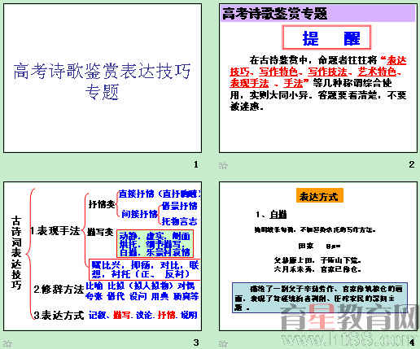Click the blue text 间接抒情
The height and width of the screenshot is (349, 420).
(x=139, y=214)
